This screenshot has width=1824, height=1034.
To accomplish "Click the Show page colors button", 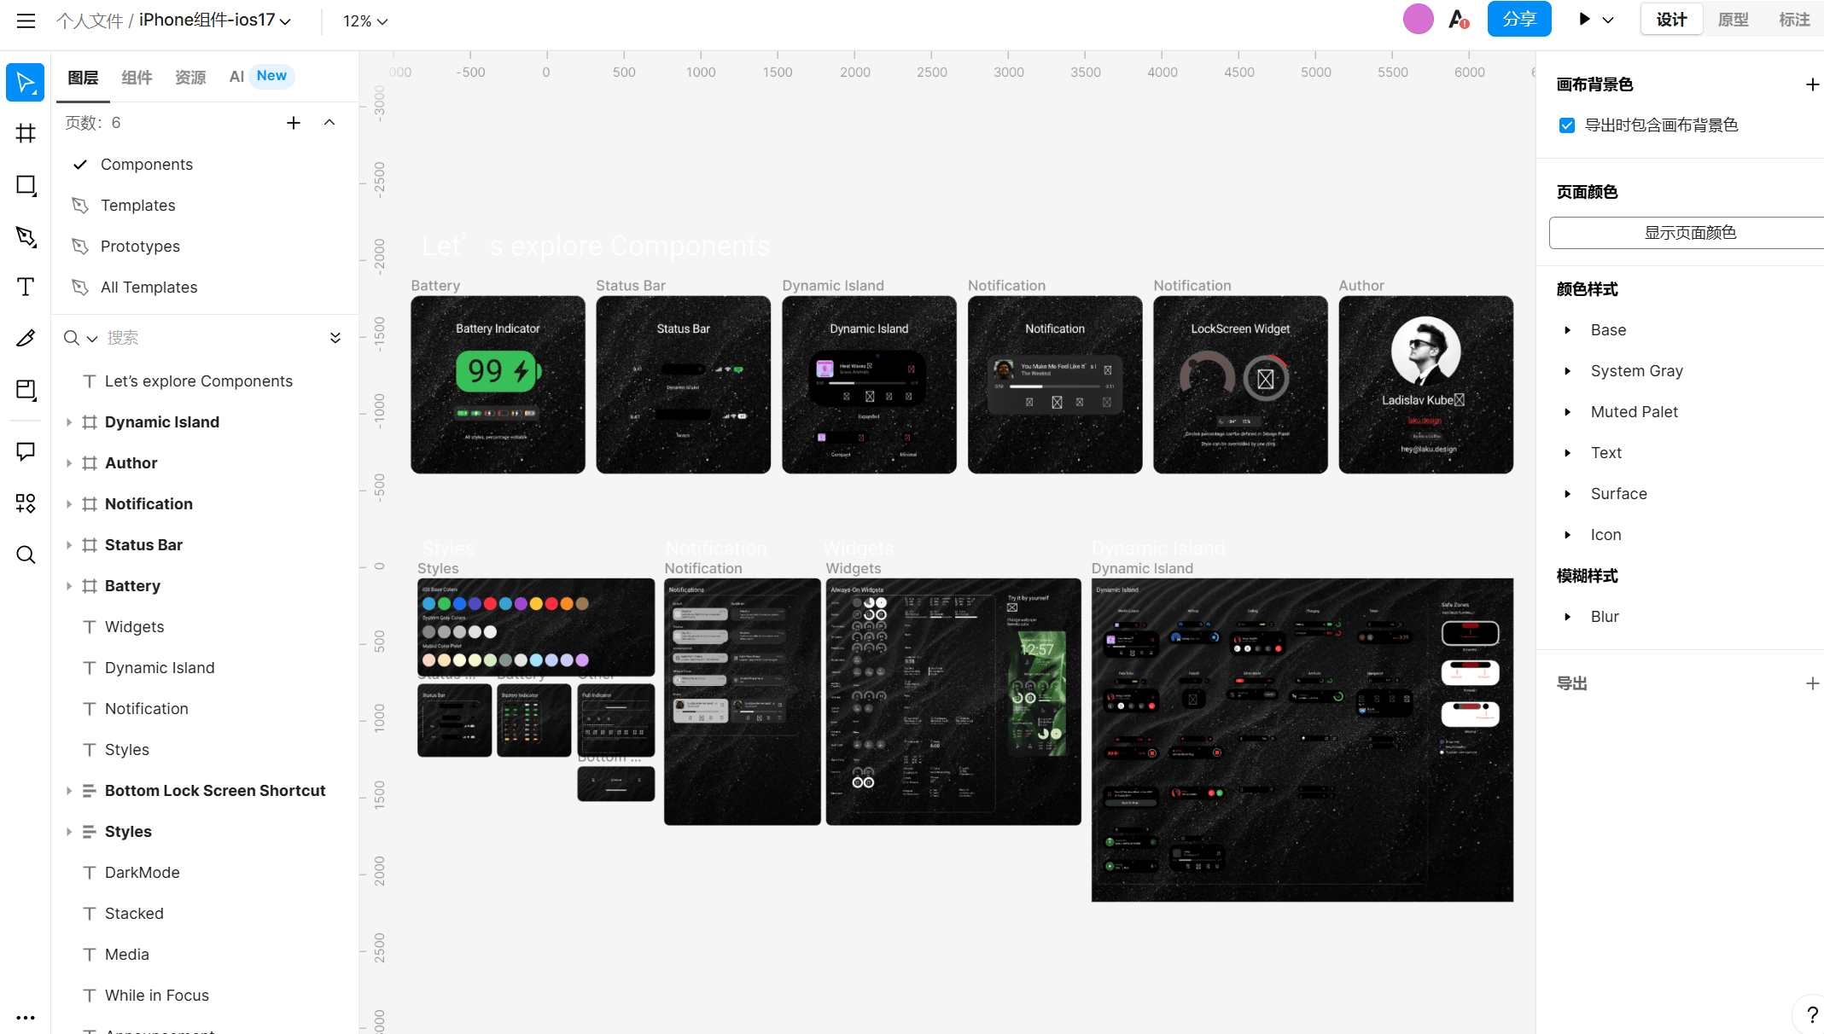I will tap(1689, 233).
